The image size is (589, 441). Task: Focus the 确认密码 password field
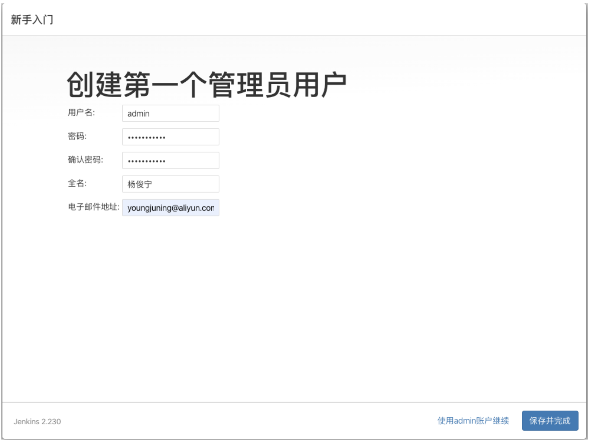click(x=170, y=160)
